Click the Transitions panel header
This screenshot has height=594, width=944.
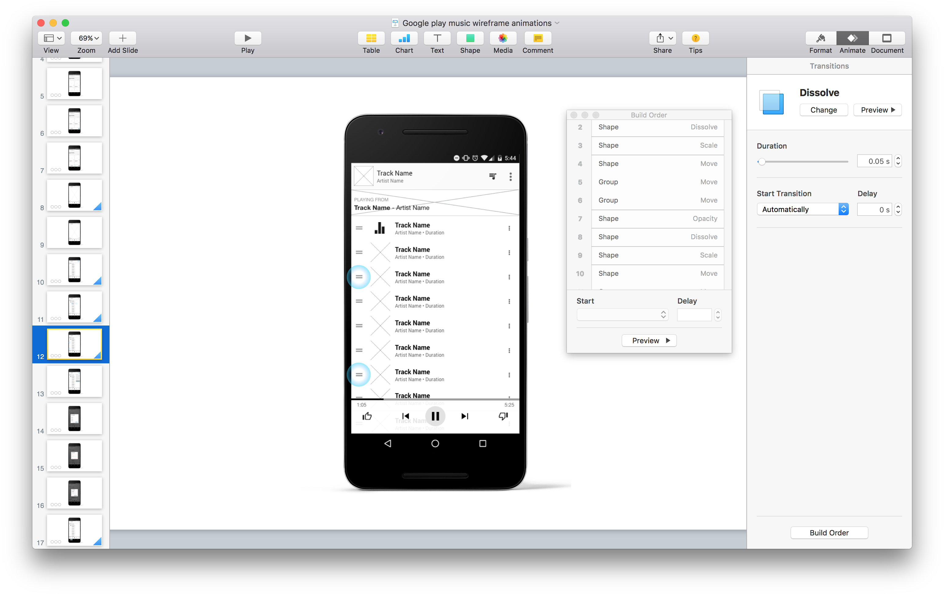[x=829, y=66]
